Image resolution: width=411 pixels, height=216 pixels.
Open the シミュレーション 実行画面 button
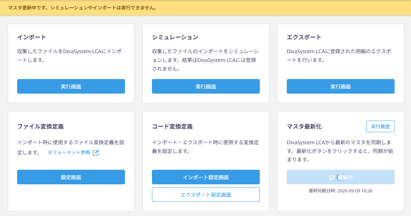pos(206,86)
